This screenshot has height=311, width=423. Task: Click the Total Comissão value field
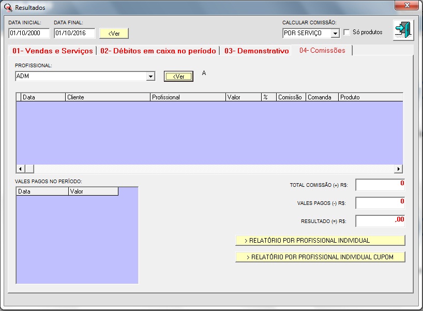point(380,184)
